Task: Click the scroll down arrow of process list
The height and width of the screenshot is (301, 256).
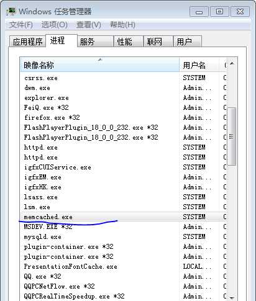Action: tap(232, 298)
